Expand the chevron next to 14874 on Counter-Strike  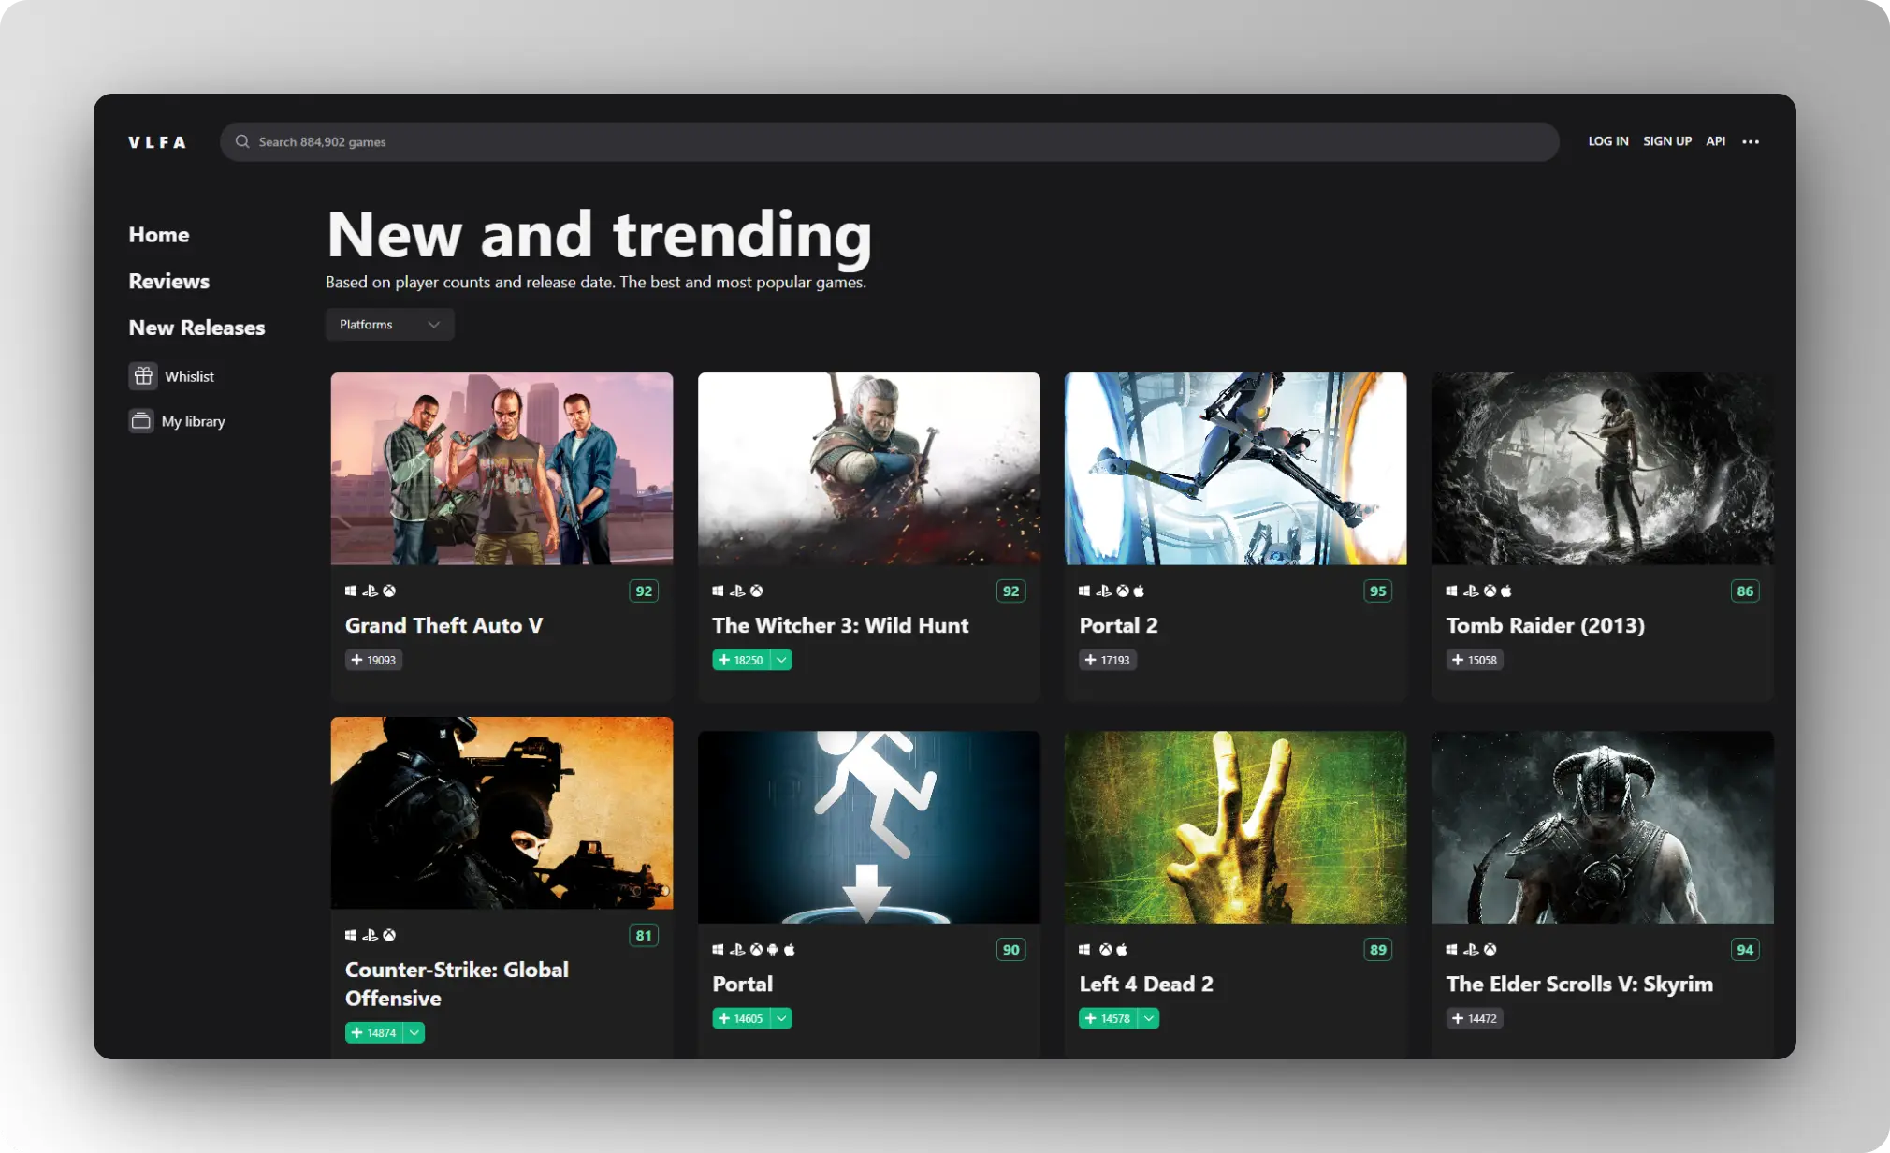414,1032
